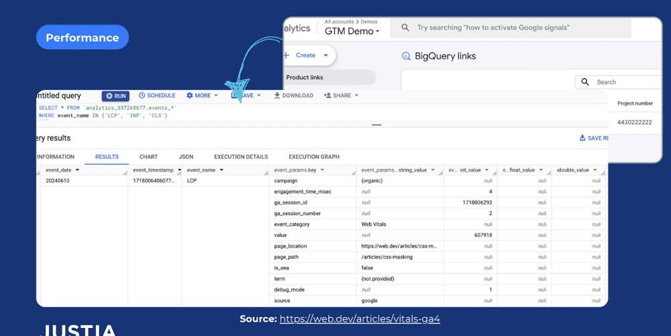Open the float_value column dropdown arrow
The image size is (671, 336).
point(541,170)
